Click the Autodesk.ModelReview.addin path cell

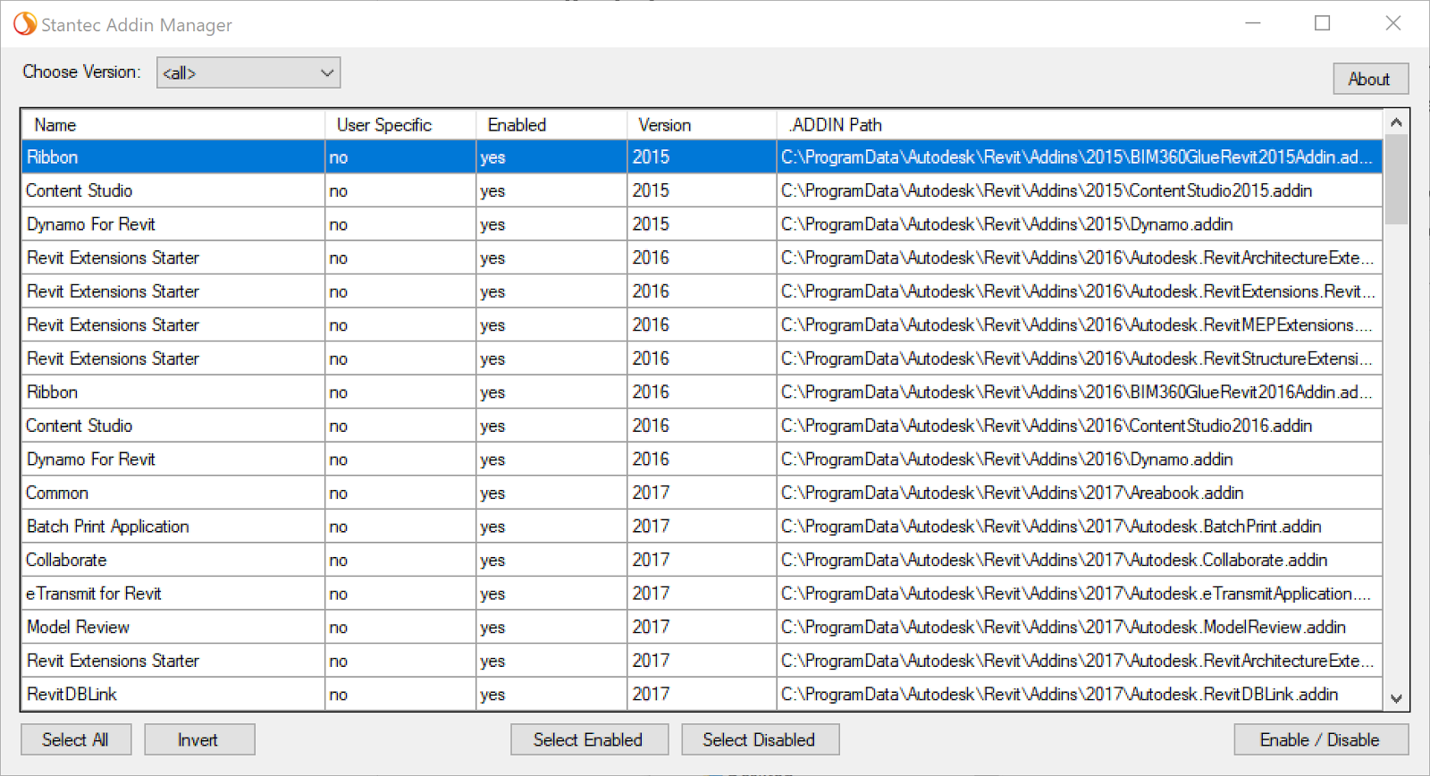pos(1080,627)
